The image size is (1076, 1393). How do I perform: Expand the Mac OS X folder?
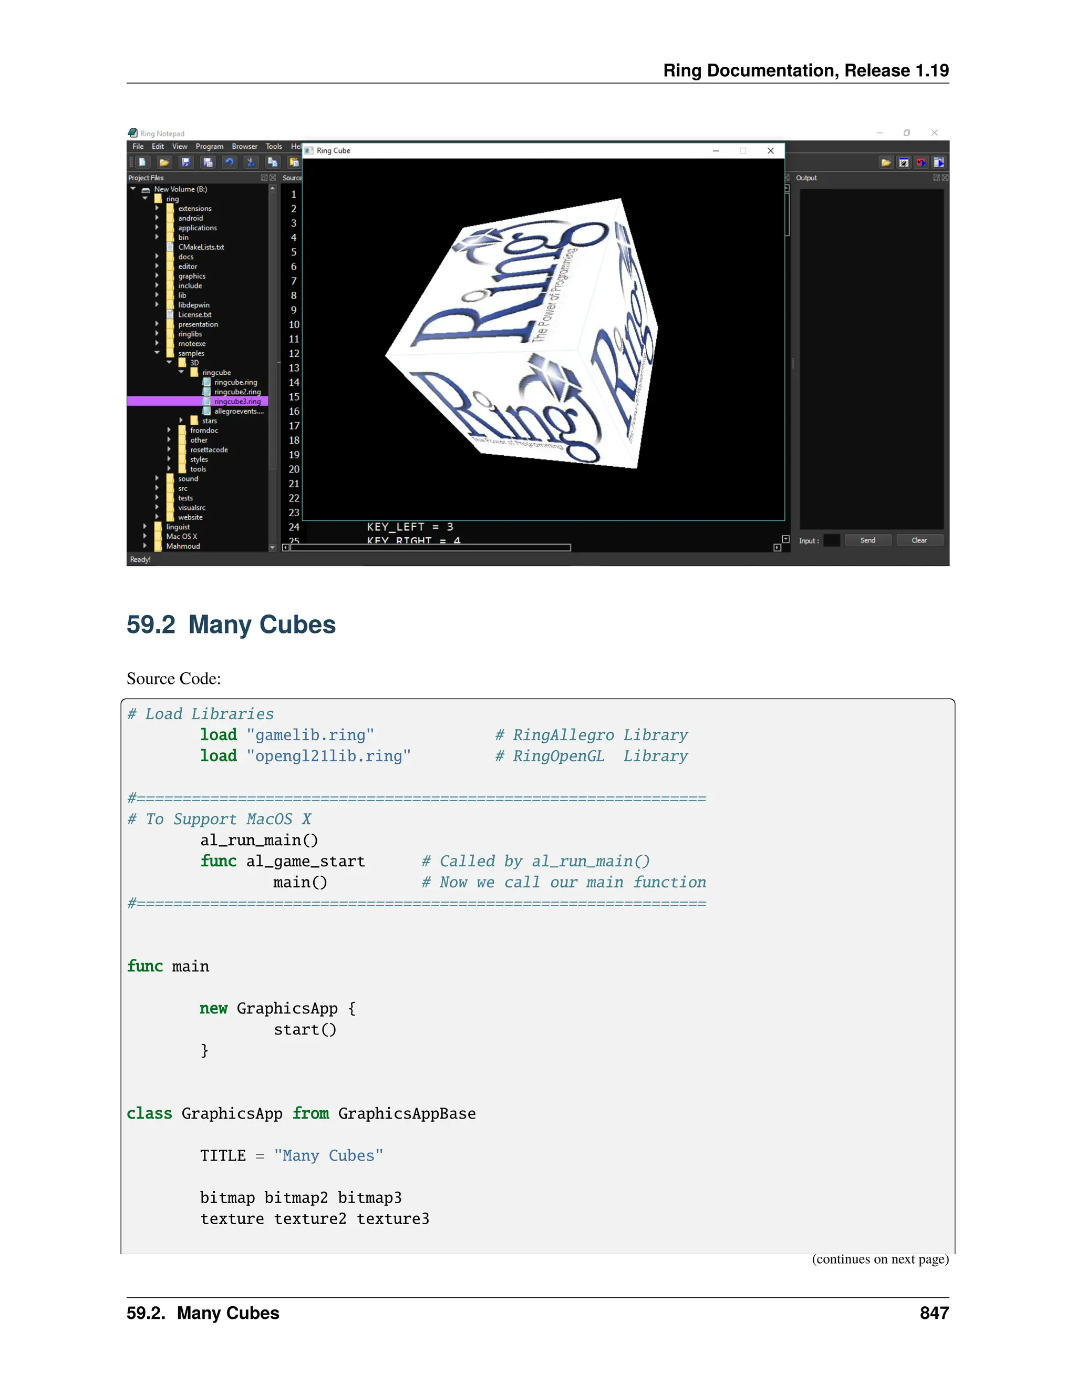tap(144, 536)
